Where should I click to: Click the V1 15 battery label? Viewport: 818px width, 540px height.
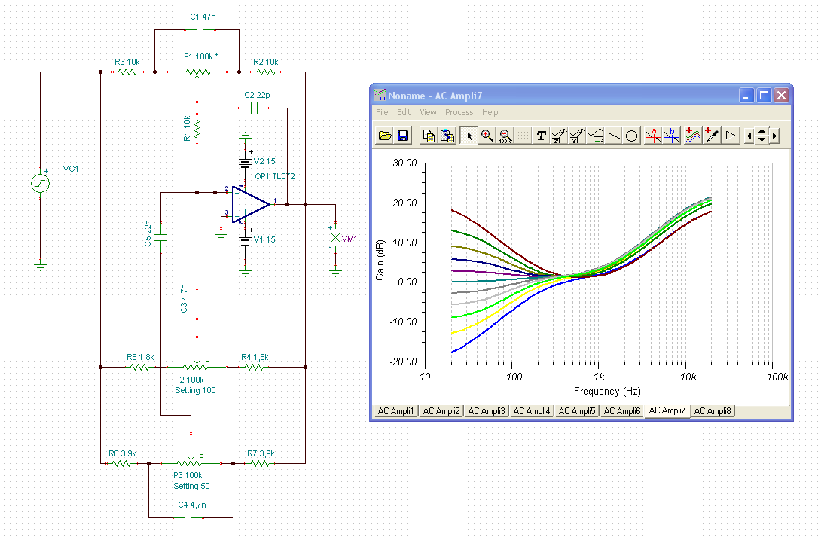(x=264, y=239)
